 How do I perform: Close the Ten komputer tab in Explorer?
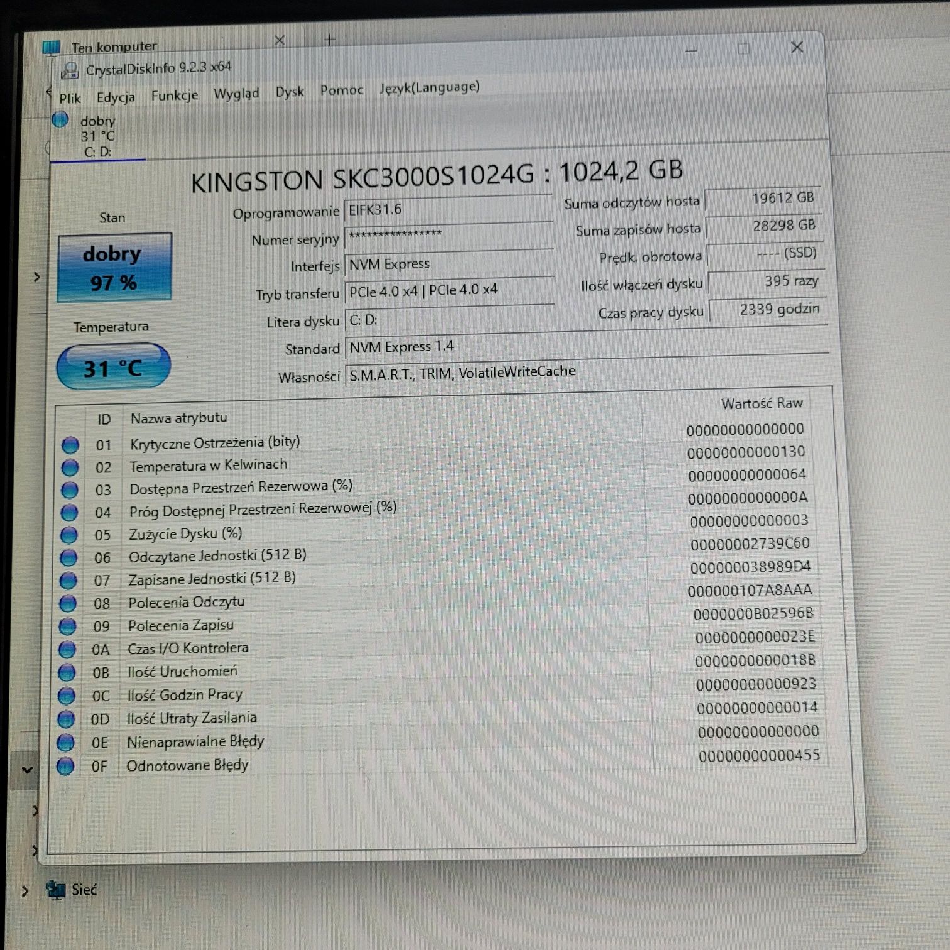click(280, 40)
